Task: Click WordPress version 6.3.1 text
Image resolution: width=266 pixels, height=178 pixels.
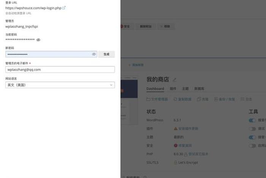Action: pyautogui.click(x=177, y=120)
